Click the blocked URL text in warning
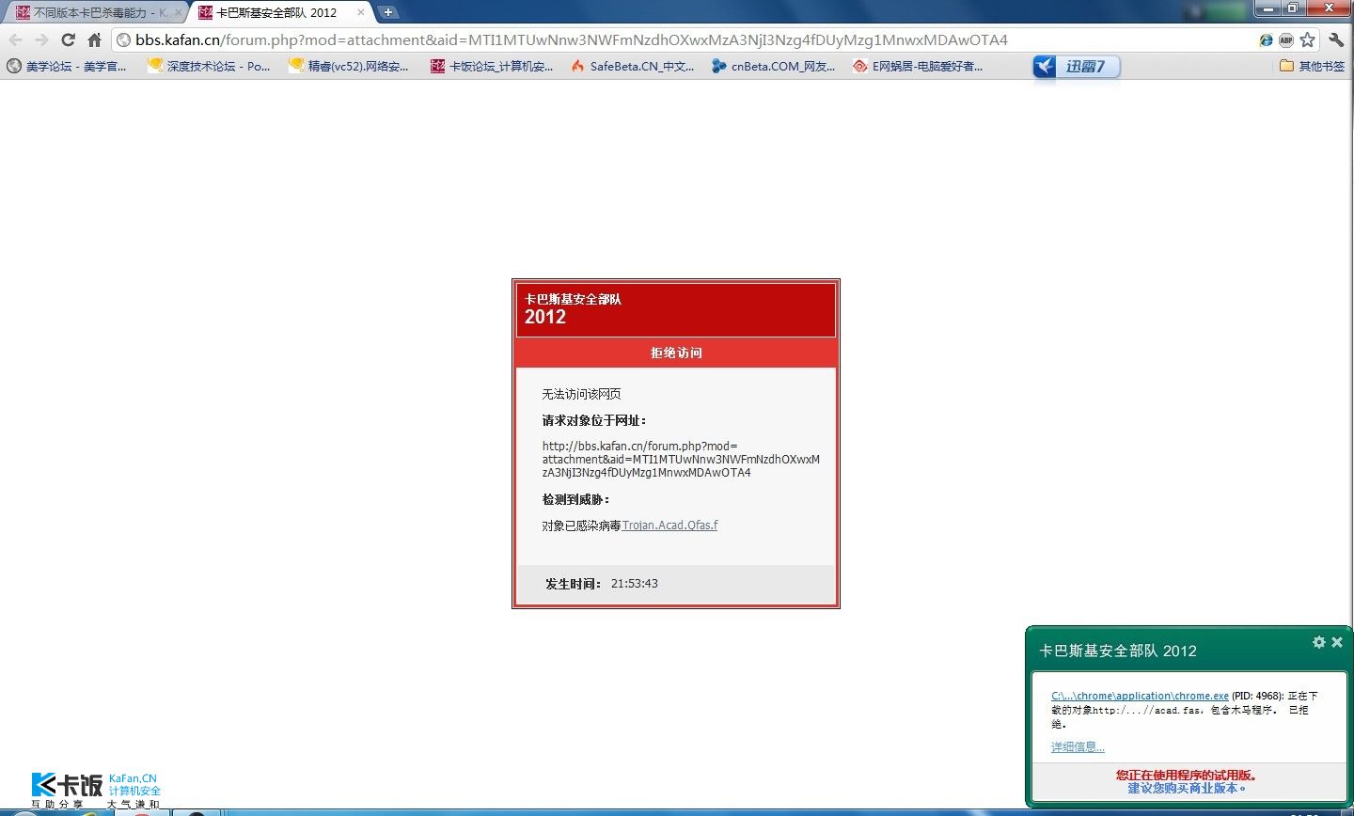Viewport: 1354px width, 816px height. tap(681, 459)
